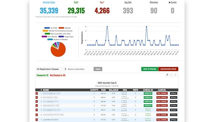Sort table by CANCEL column header
The width and height of the screenshot is (214, 122).
[x=162, y=90]
